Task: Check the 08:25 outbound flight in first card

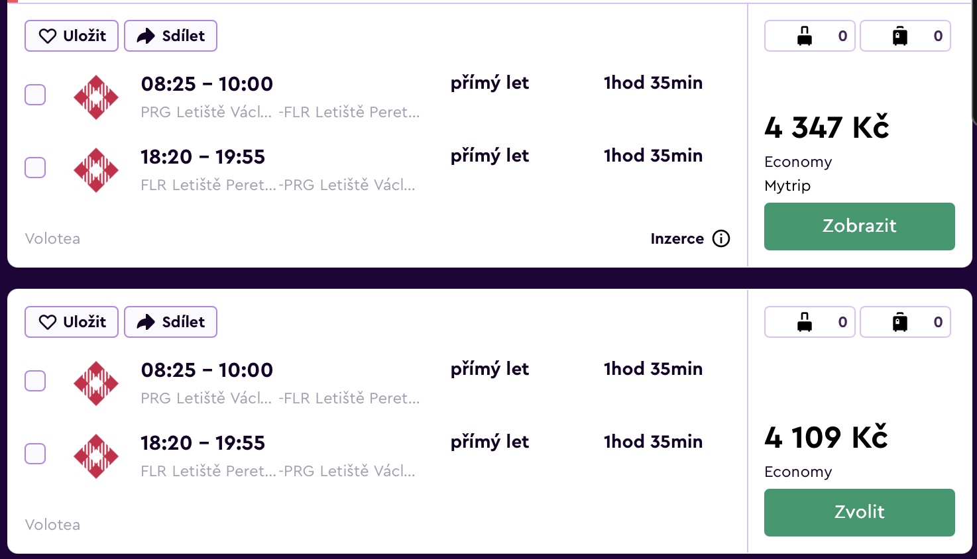Action: 35,95
